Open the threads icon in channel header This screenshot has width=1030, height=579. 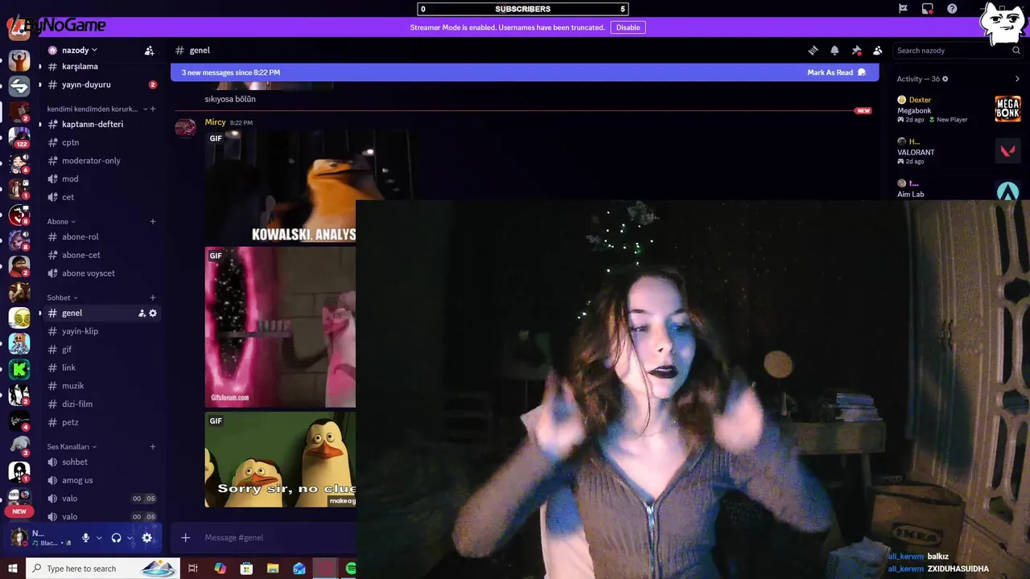814,50
